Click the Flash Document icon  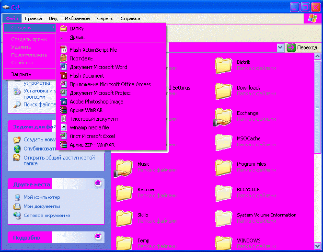tap(63, 76)
